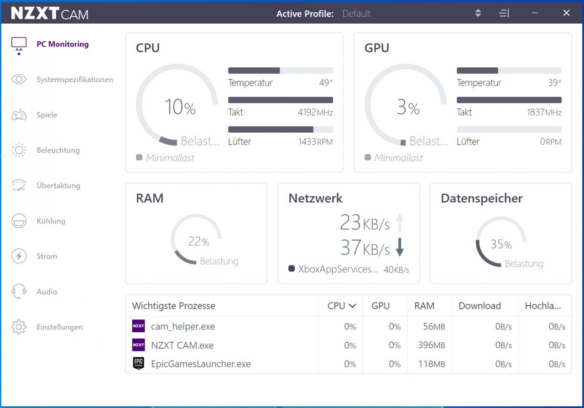Click the Systemspezifikationen eye icon
This screenshot has width=584, height=408.
[x=19, y=79]
